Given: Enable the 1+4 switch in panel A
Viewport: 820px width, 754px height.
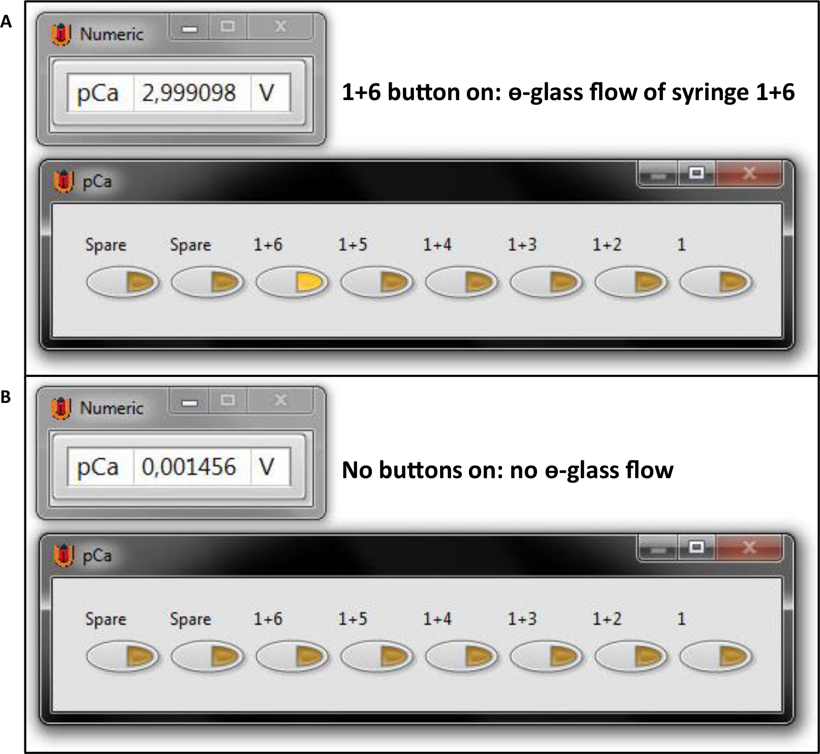Looking at the screenshot, I should point(462,282).
